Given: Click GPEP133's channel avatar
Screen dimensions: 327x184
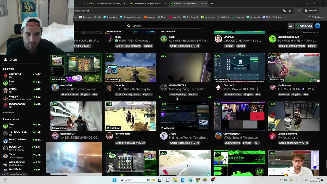Looking at the screenshot, I should 218,39.
